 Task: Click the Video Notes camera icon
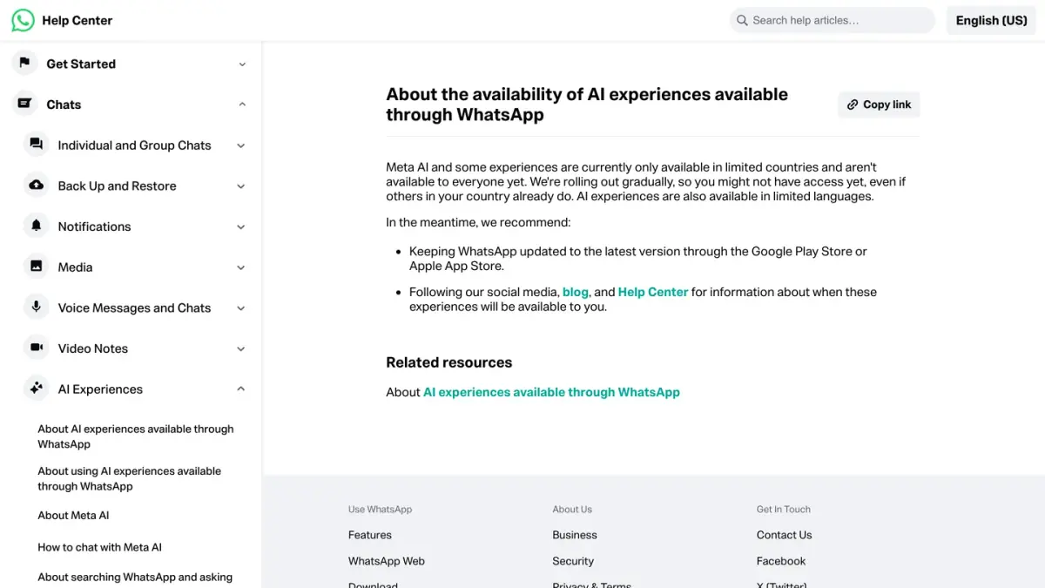point(36,348)
